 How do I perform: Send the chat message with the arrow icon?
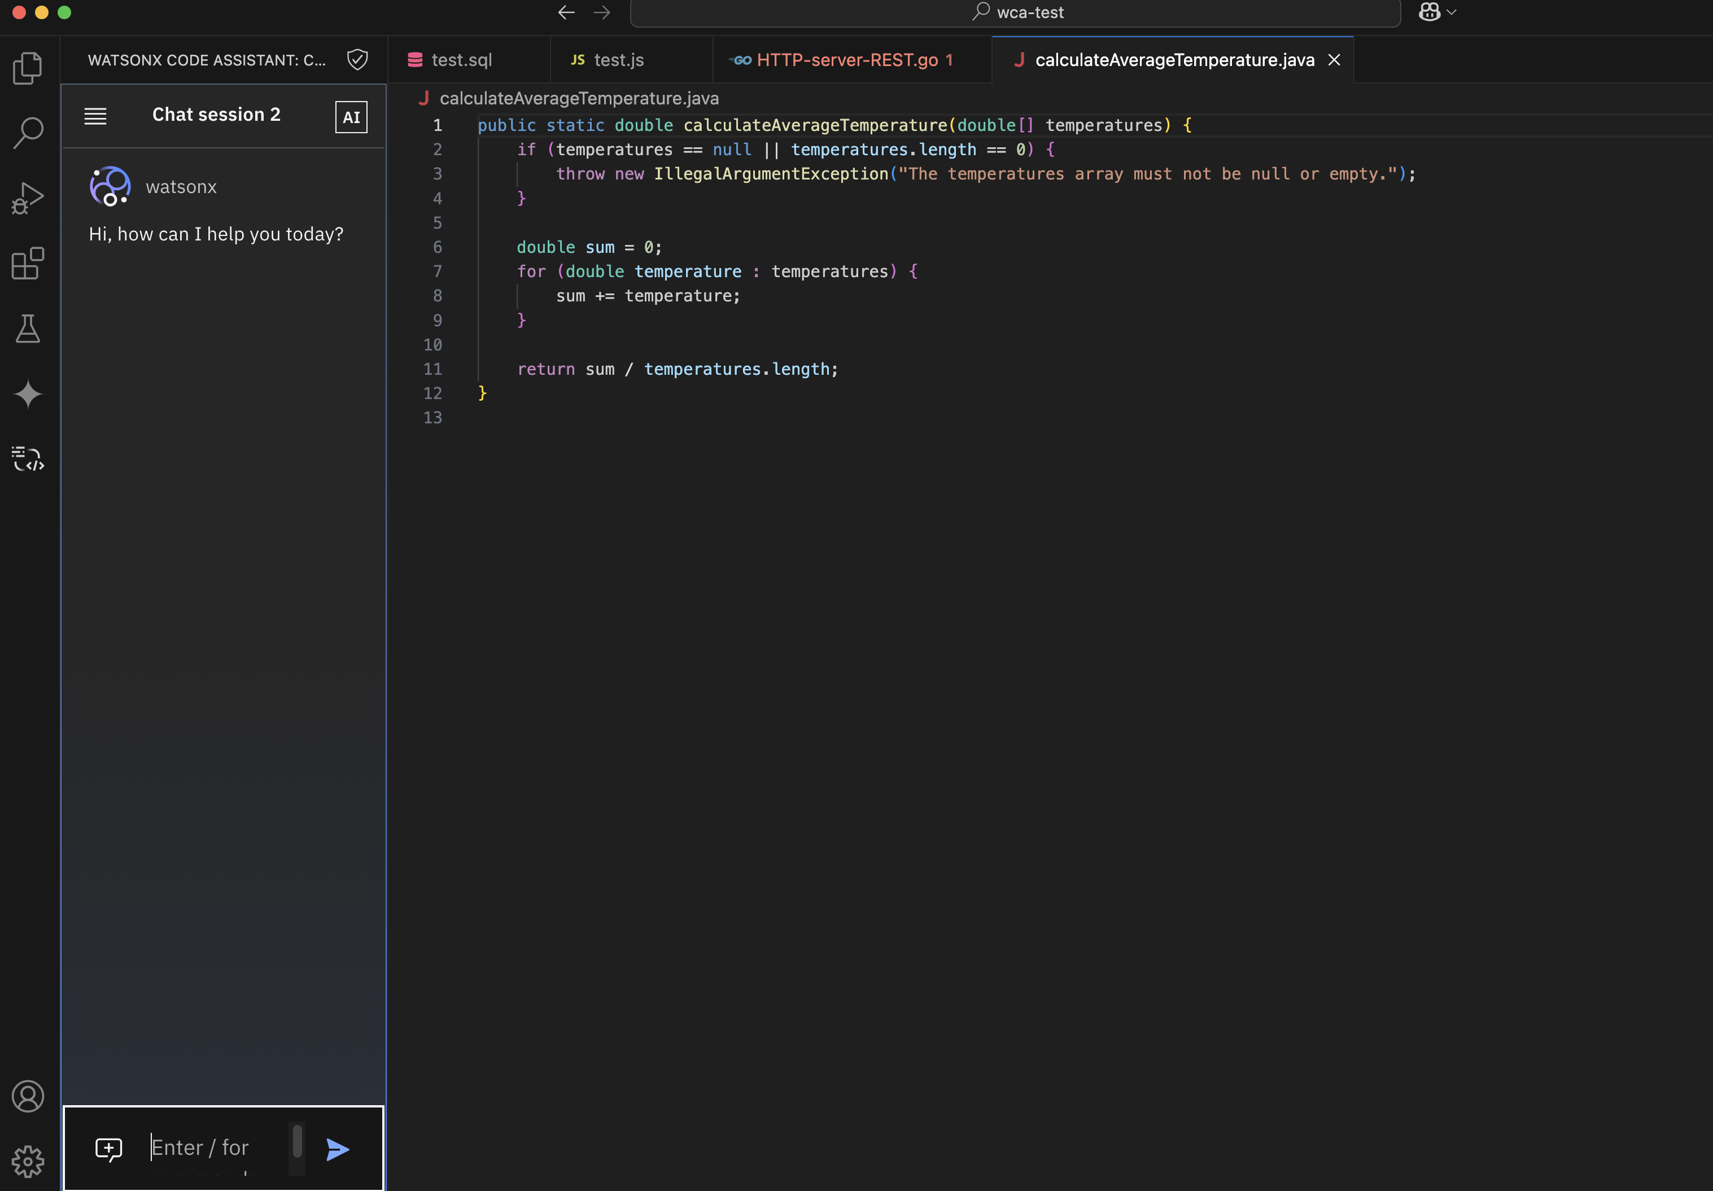pyautogui.click(x=338, y=1149)
